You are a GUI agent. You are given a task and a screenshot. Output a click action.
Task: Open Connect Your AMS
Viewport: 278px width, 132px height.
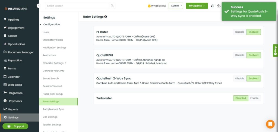(53, 71)
